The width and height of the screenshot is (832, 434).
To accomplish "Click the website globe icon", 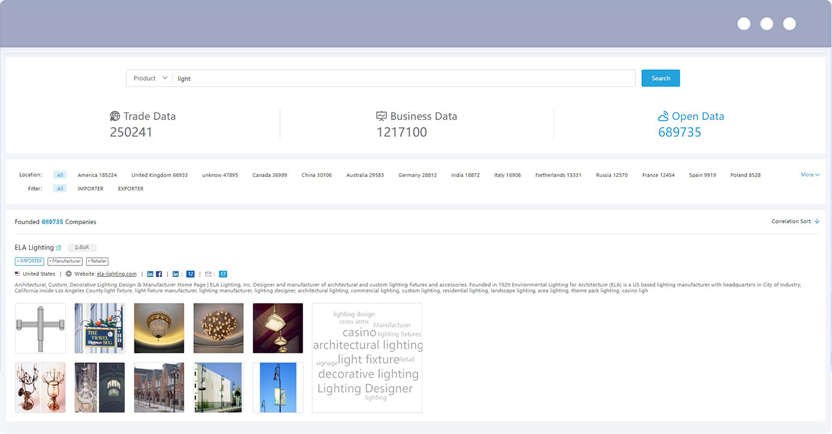I will (69, 274).
